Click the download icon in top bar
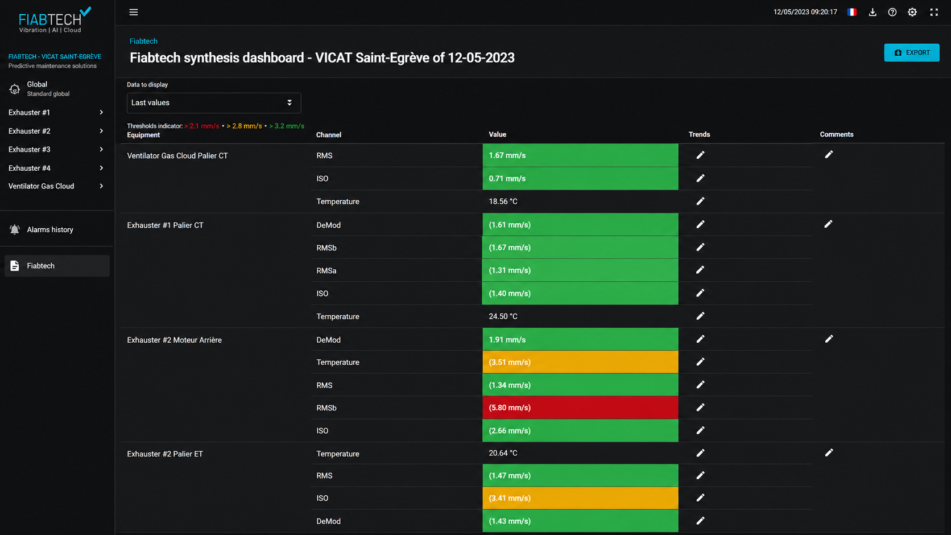951x535 pixels. [x=873, y=12]
